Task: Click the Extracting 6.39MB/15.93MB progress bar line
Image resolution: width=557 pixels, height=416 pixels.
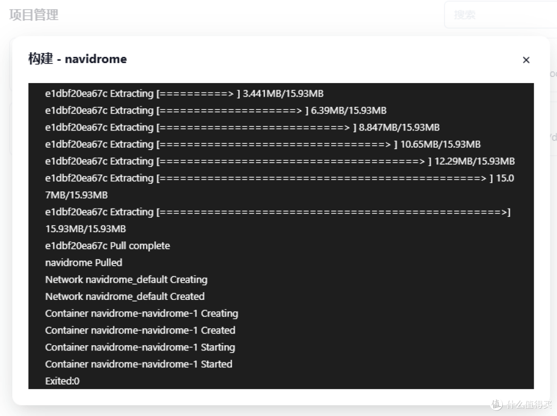Action: tap(216, 110)
